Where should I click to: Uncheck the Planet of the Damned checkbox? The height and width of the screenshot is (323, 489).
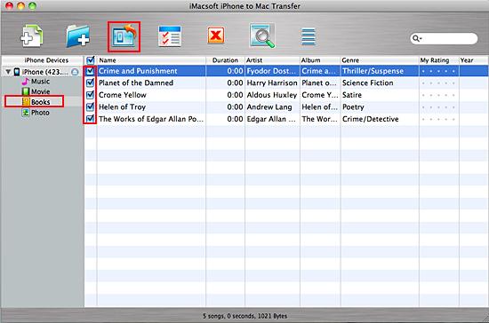click(x=90, y=83)
